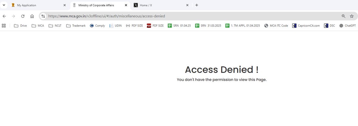
Task: Open the SRN 01.04.25 spreadsheet bookmark
Action: click(x=179, y=26)
